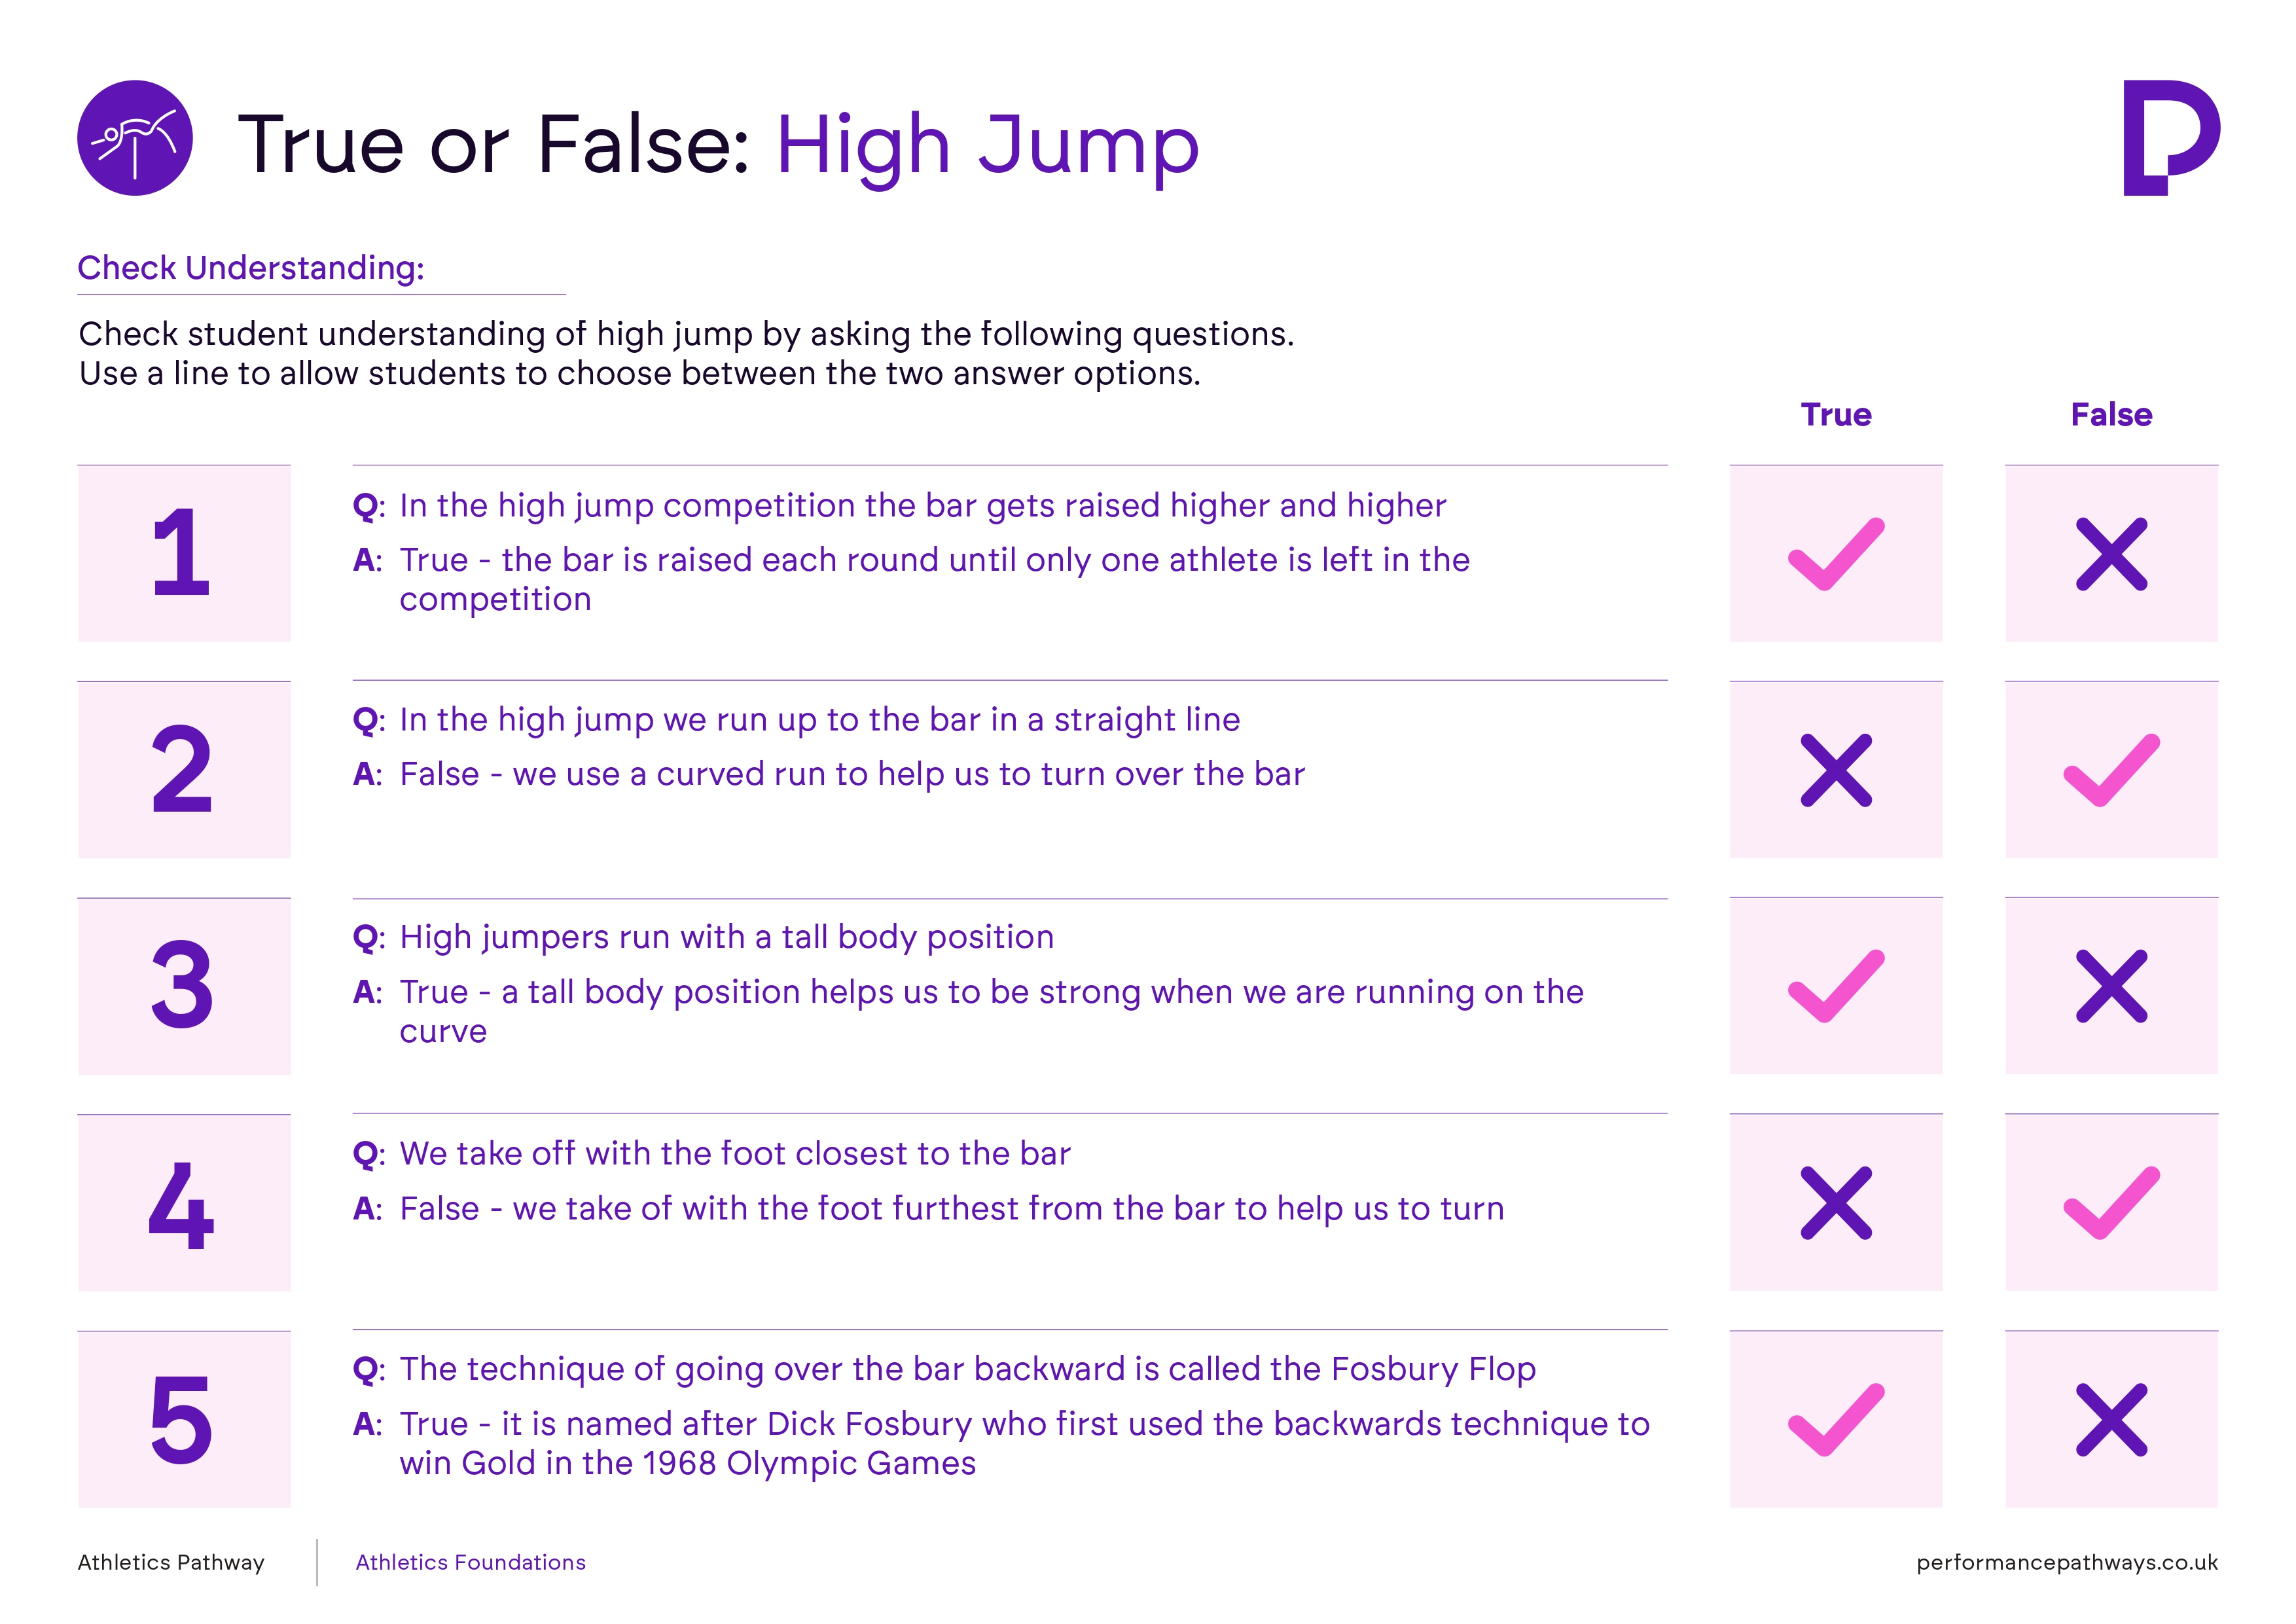Click the False column checkmark for question 4

click(2111, 1203)
